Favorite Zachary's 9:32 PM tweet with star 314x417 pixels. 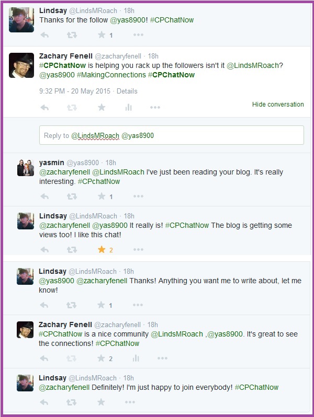coord(102,108)
